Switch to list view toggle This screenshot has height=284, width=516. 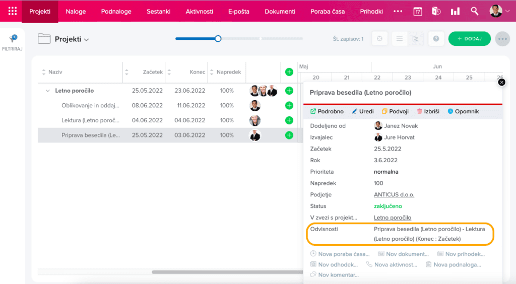(x=399, y=39)
